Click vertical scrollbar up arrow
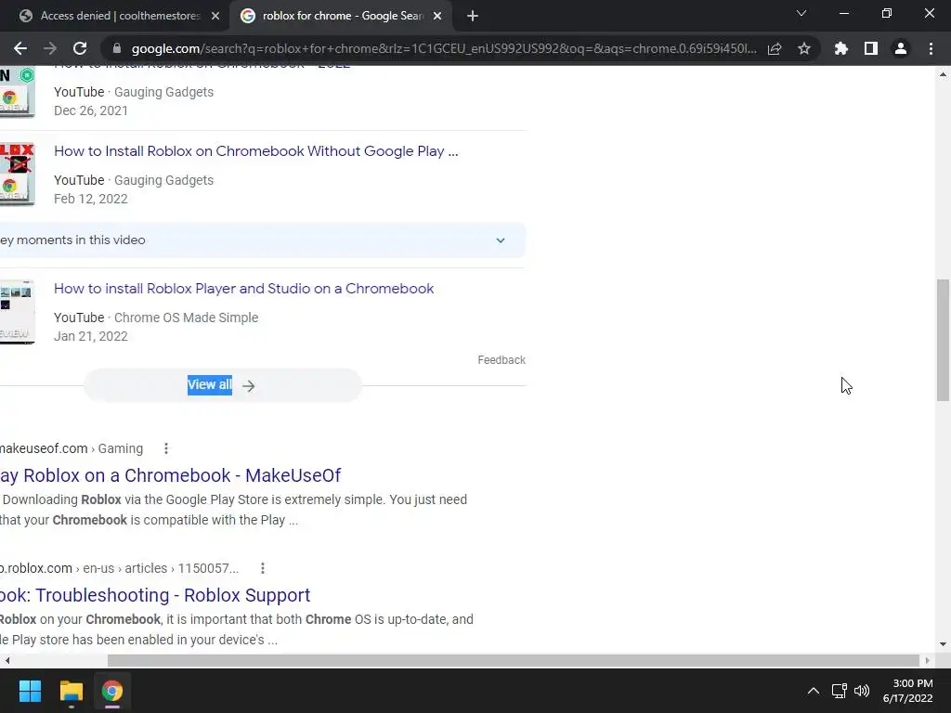This screenshot has height=713, width=951. 943,74
